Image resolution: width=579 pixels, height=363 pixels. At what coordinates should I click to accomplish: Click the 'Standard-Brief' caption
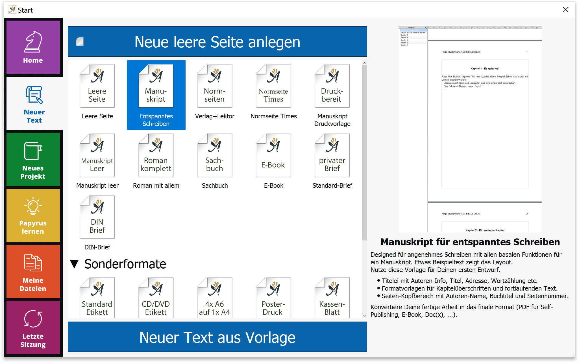[x=332, y=185]
